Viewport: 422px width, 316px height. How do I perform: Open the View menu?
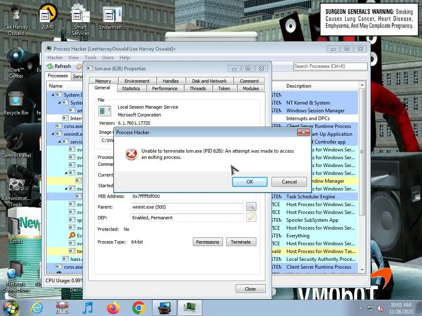tap(73, 58)
